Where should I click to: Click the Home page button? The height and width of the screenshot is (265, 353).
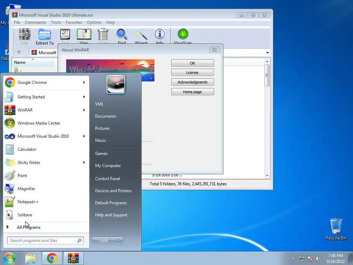(192, 92)
